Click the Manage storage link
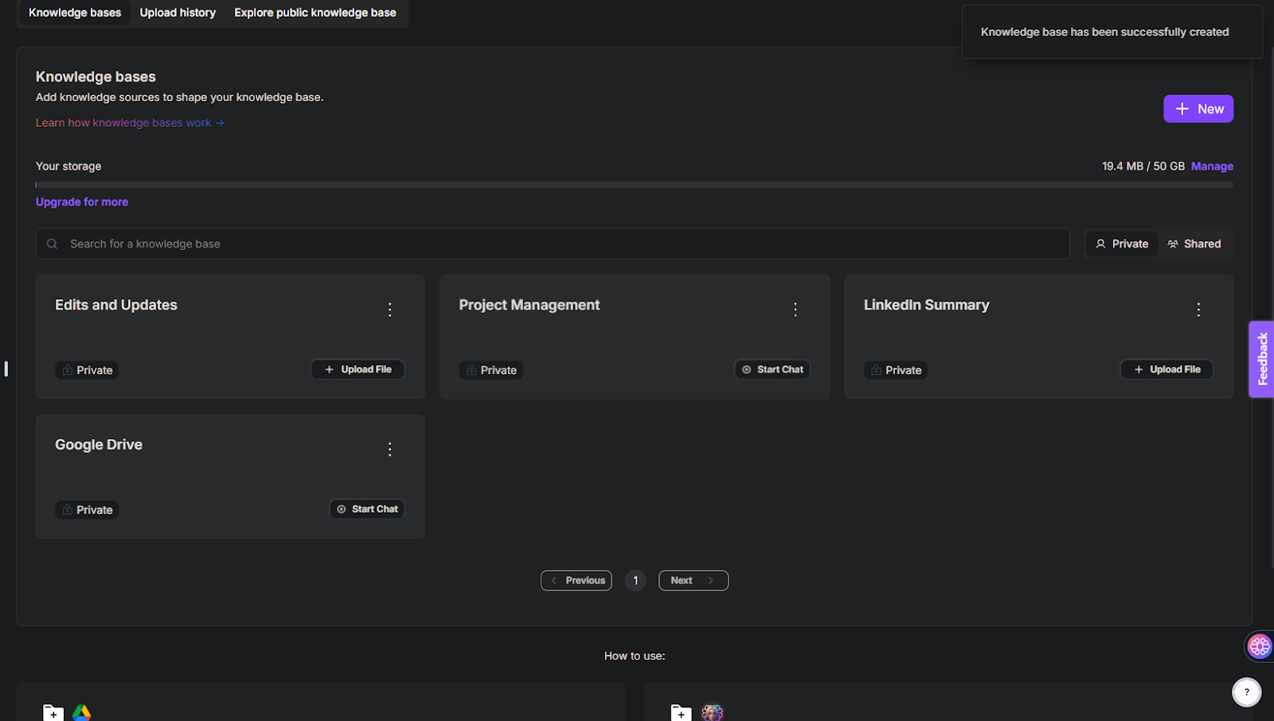 pyautogui.click(x=1212, y=166)
